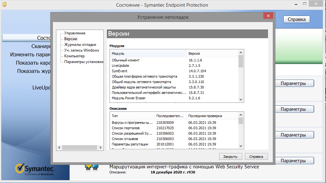This screenshot has height=183, width=326.
Task: Open Изменить параметры in the sidebar
Action: point(30,54)
